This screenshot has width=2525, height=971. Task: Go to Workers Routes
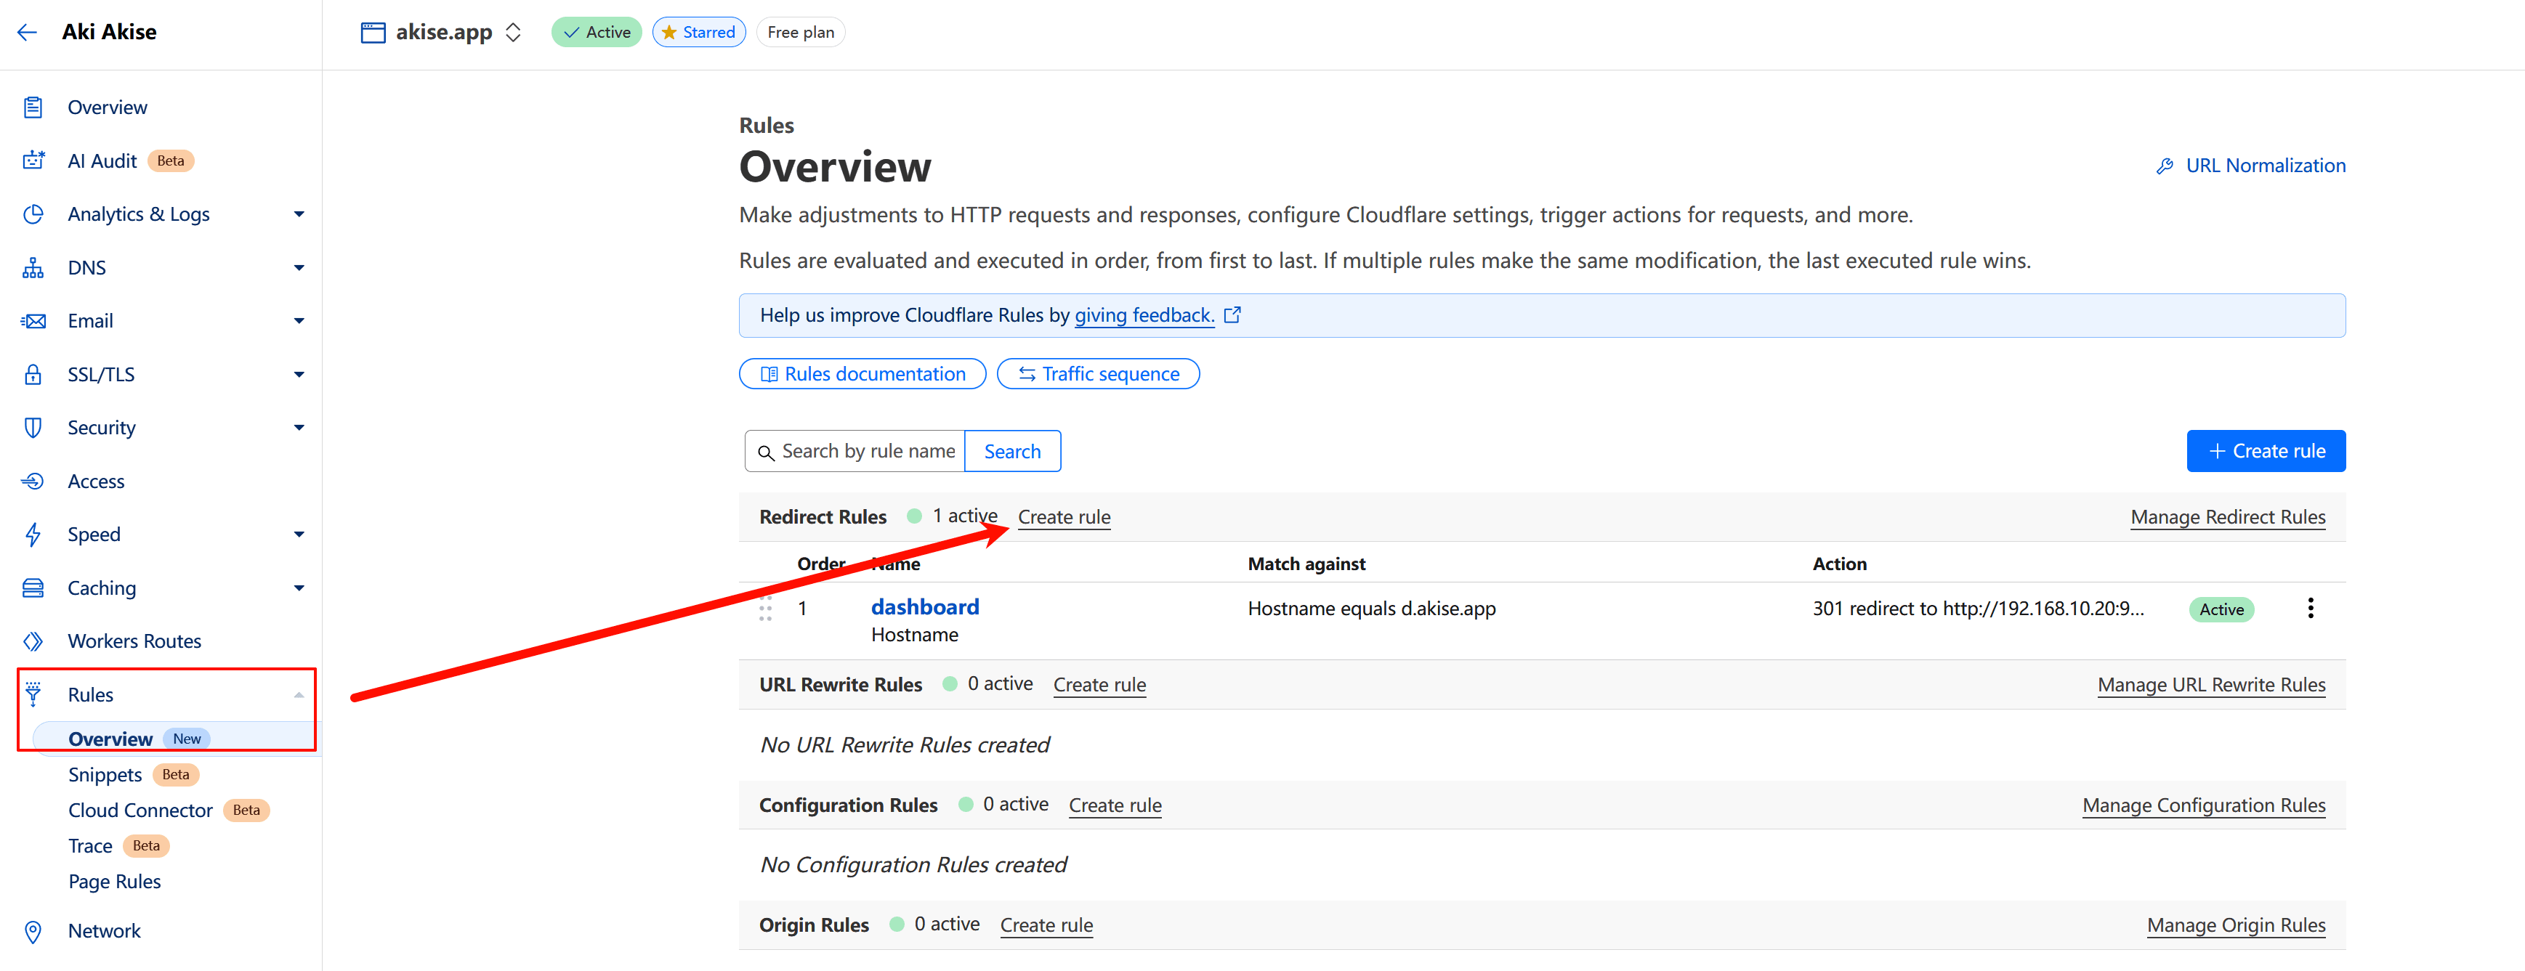[134, 641]
